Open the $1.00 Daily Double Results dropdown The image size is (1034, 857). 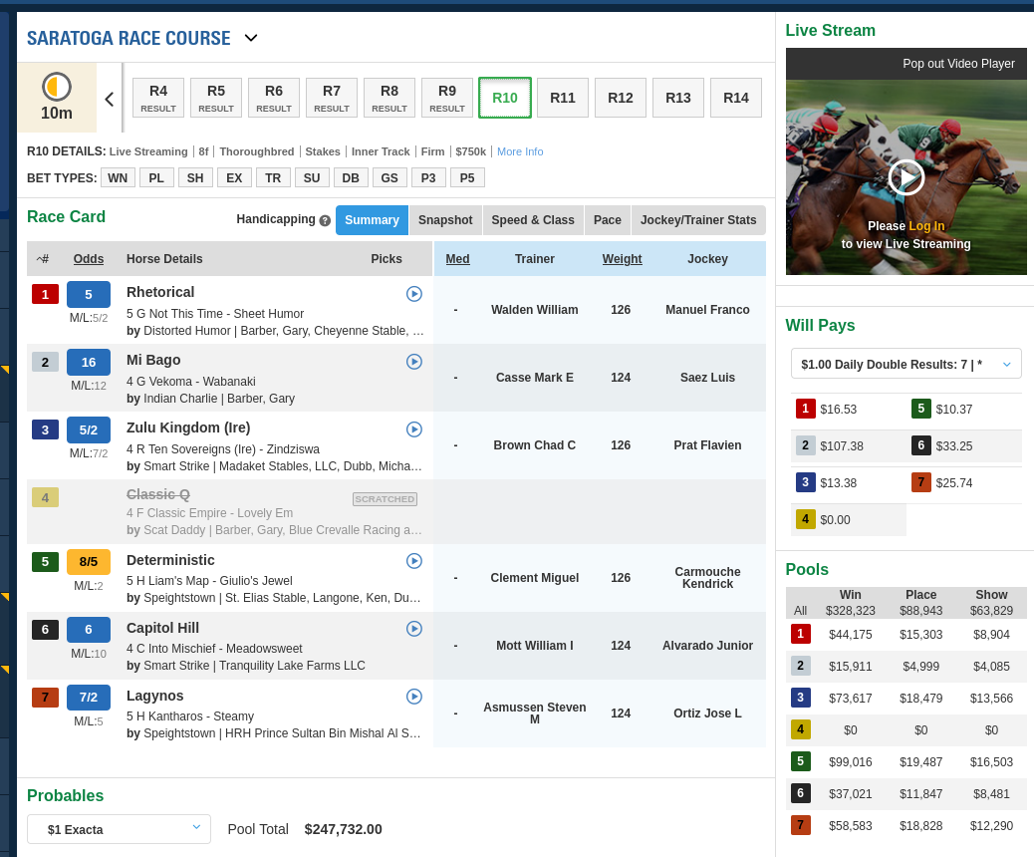tap(906, 364)
